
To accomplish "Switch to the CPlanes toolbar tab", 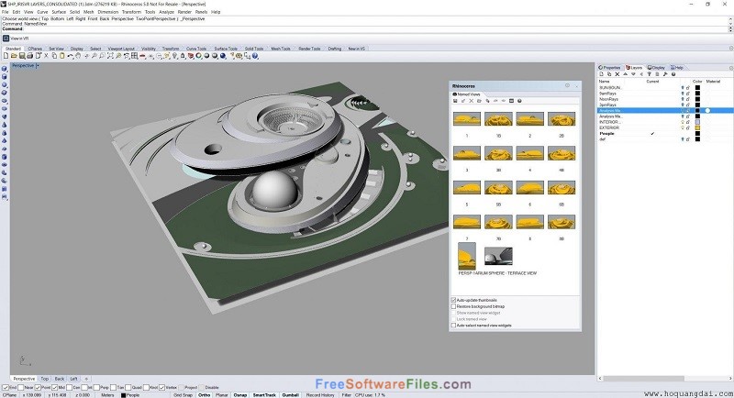I will coord(35,49).
